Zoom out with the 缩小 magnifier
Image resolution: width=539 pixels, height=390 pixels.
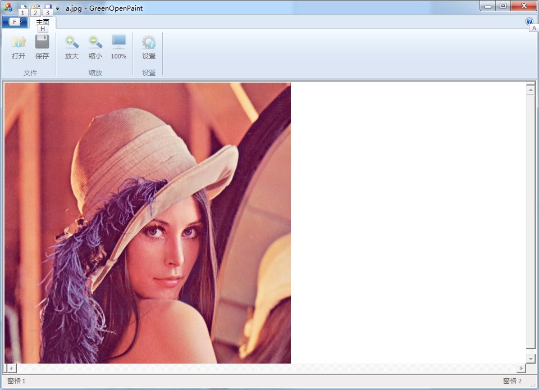tap(95, 48)
